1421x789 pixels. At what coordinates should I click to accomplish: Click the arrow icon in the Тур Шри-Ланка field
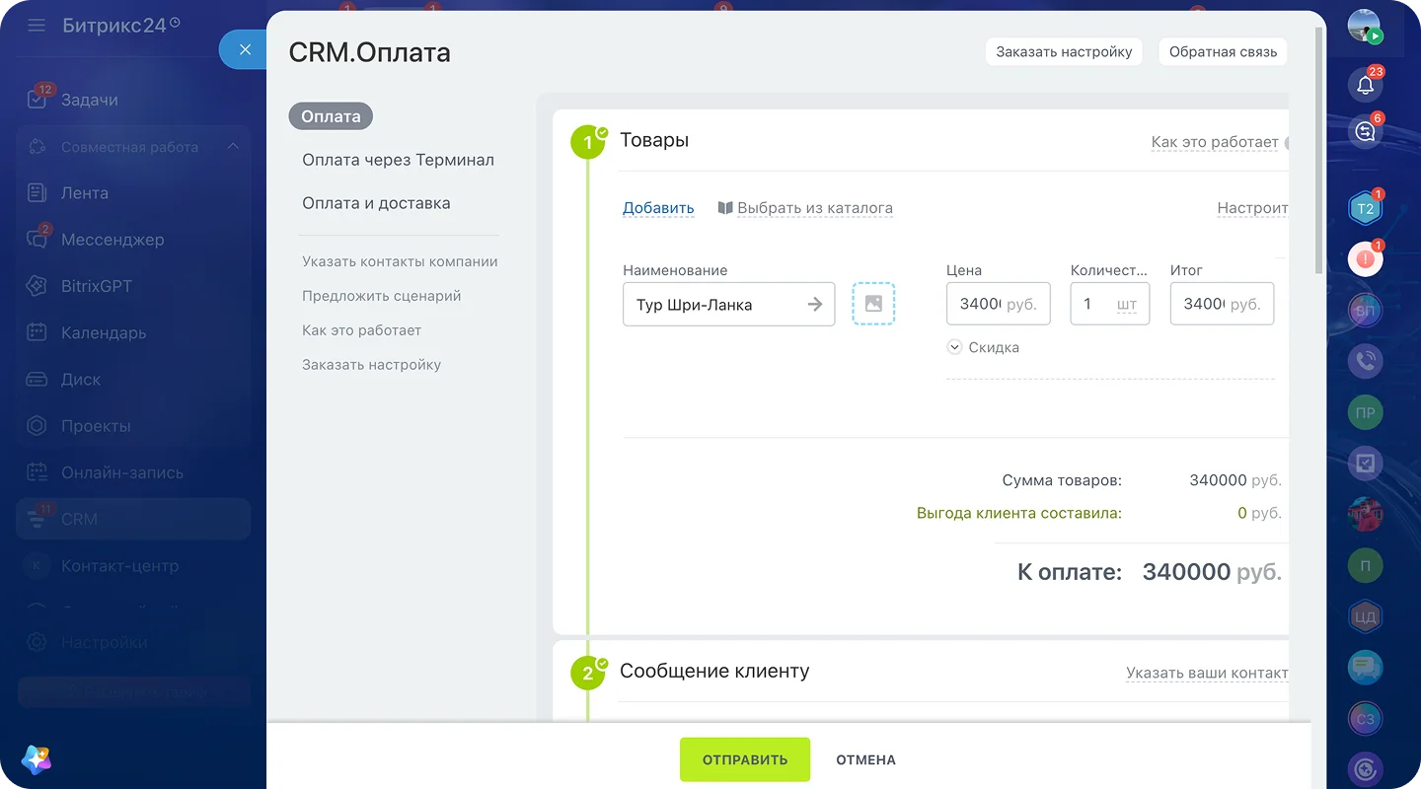[x=815, y=304]
